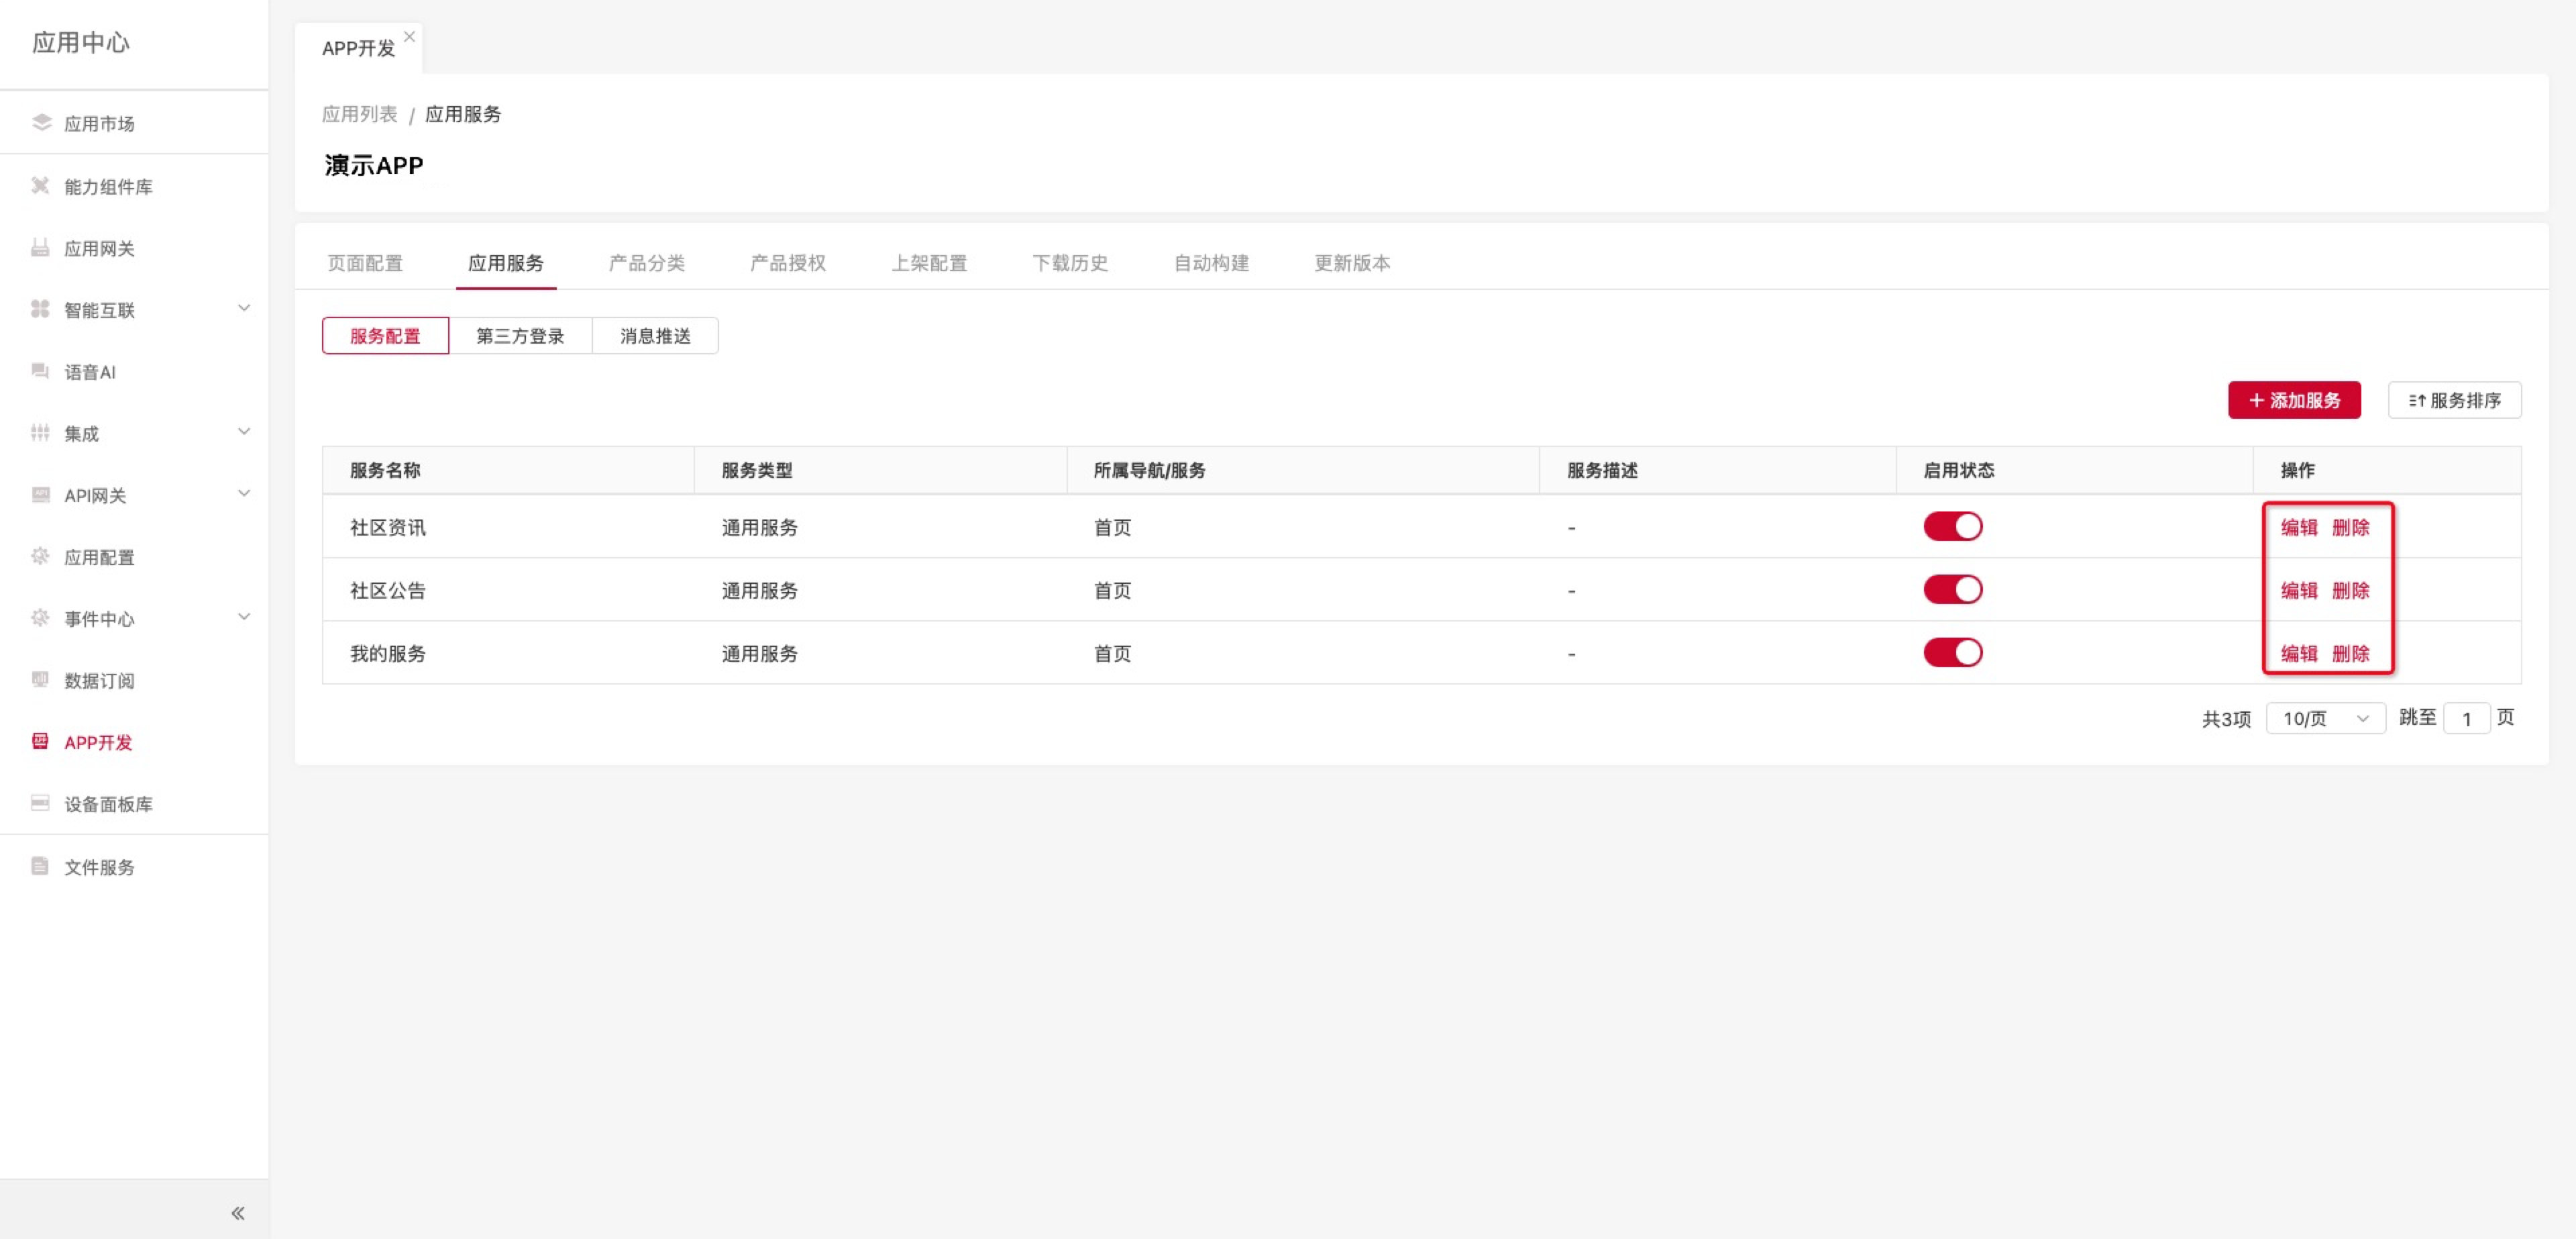The height and width of the screenshot is (1239, 2576).
Task: Click the 应用市场 sidebar icon
Action: (41, 122)
